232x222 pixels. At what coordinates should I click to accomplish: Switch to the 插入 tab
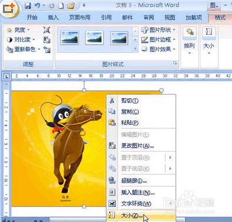[53, 18]
